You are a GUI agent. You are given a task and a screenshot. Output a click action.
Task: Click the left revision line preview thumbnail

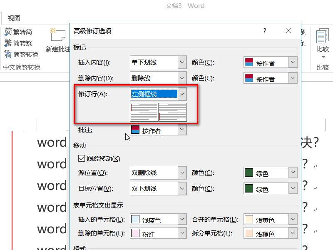coord(144,112)
